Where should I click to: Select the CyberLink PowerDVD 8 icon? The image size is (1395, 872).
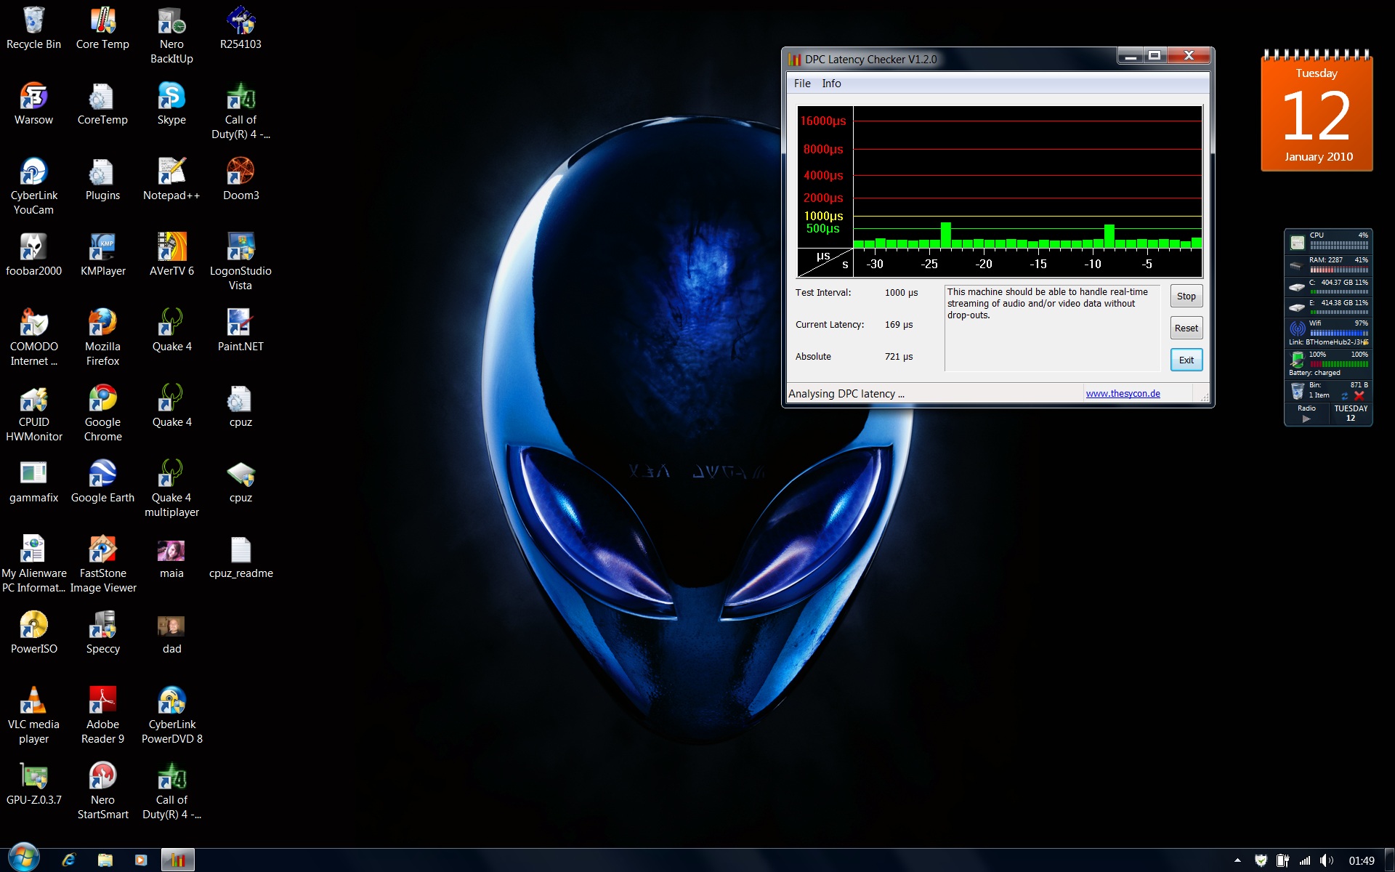tap(171, 716)
